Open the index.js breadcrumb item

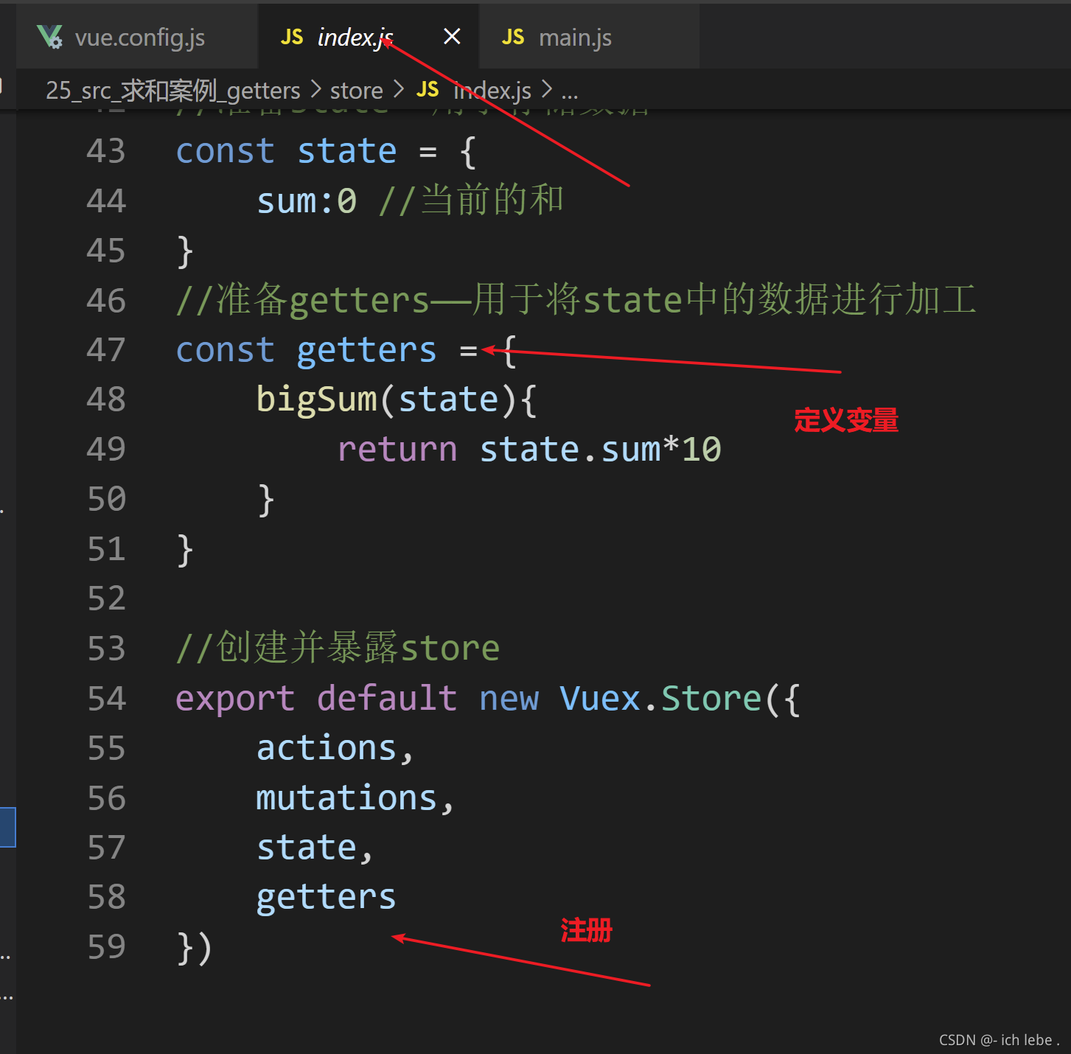click(492, 90)
